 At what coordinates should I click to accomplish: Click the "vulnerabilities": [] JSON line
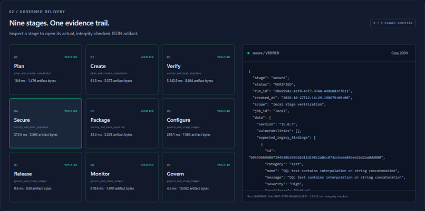[x=279, y=131]
